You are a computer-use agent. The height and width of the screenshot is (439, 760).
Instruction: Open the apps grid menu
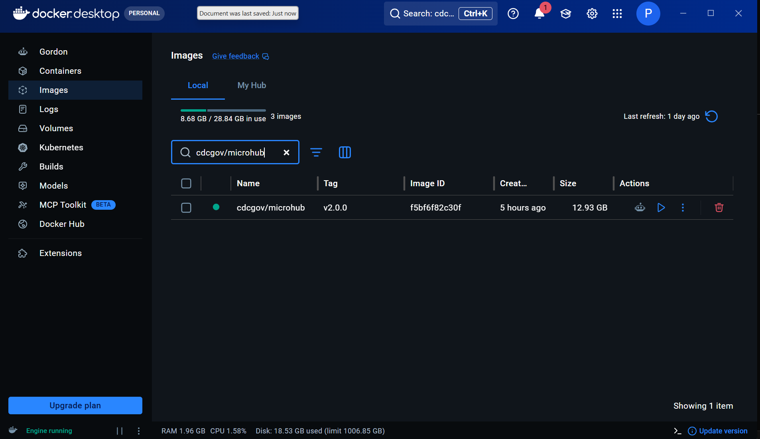pos(617,14)
